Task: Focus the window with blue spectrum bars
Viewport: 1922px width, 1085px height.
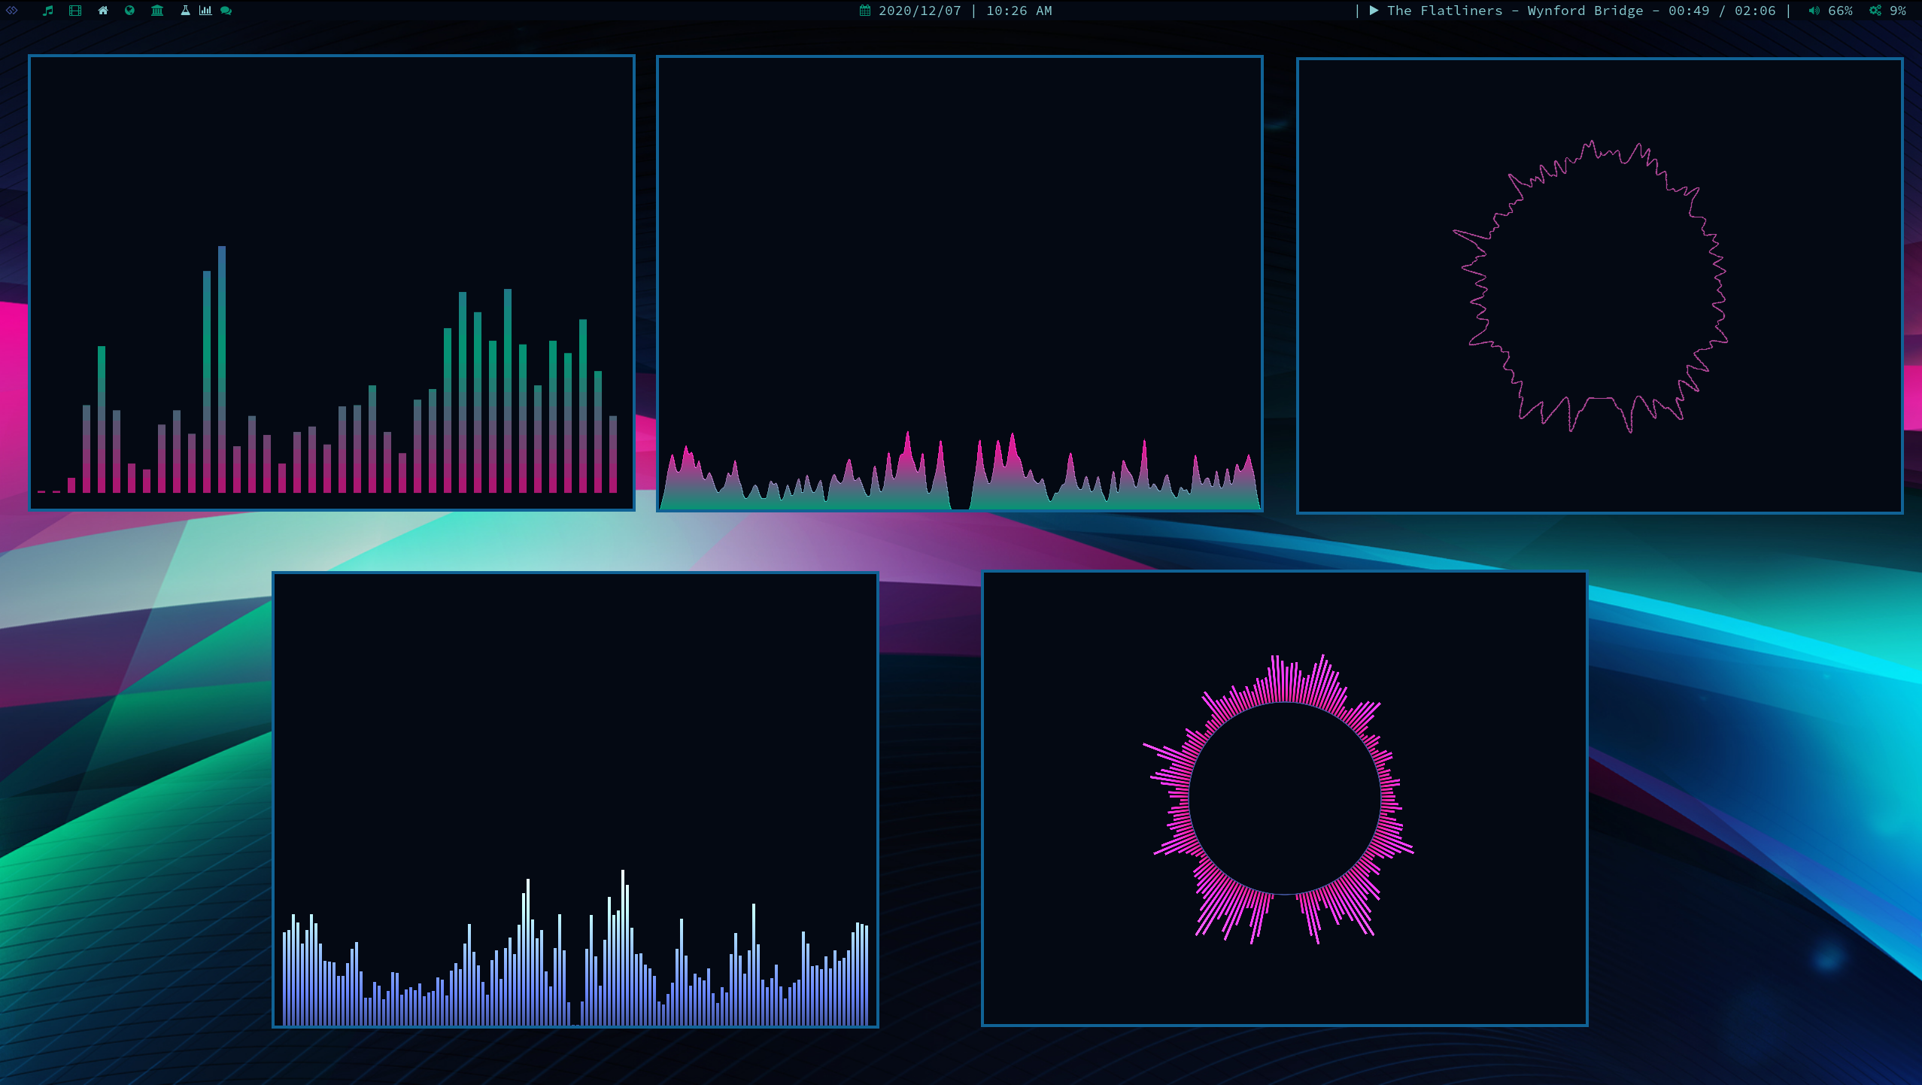Action: (575, 752)
